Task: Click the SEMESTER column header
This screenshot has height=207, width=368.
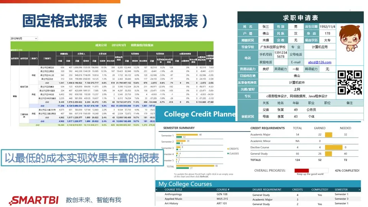Action: (x=341, y=190)
